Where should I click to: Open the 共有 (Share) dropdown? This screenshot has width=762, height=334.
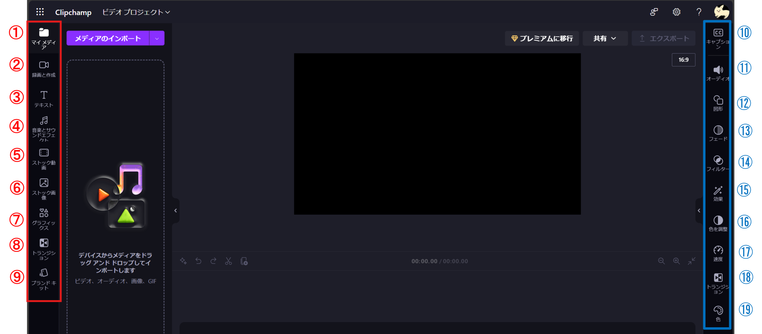[605, 38]
